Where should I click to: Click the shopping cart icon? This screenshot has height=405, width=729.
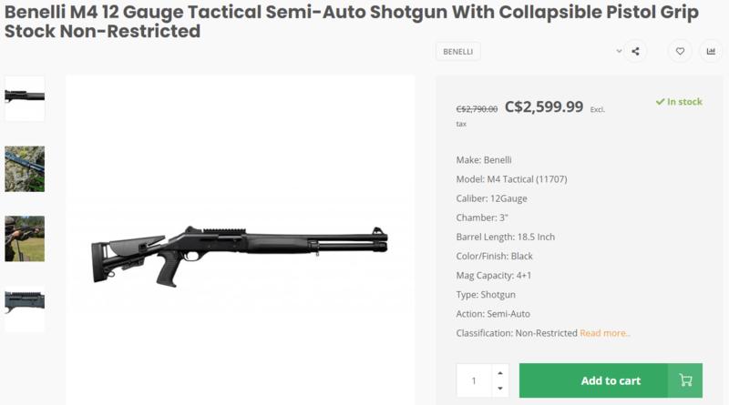tap(685, 380)
